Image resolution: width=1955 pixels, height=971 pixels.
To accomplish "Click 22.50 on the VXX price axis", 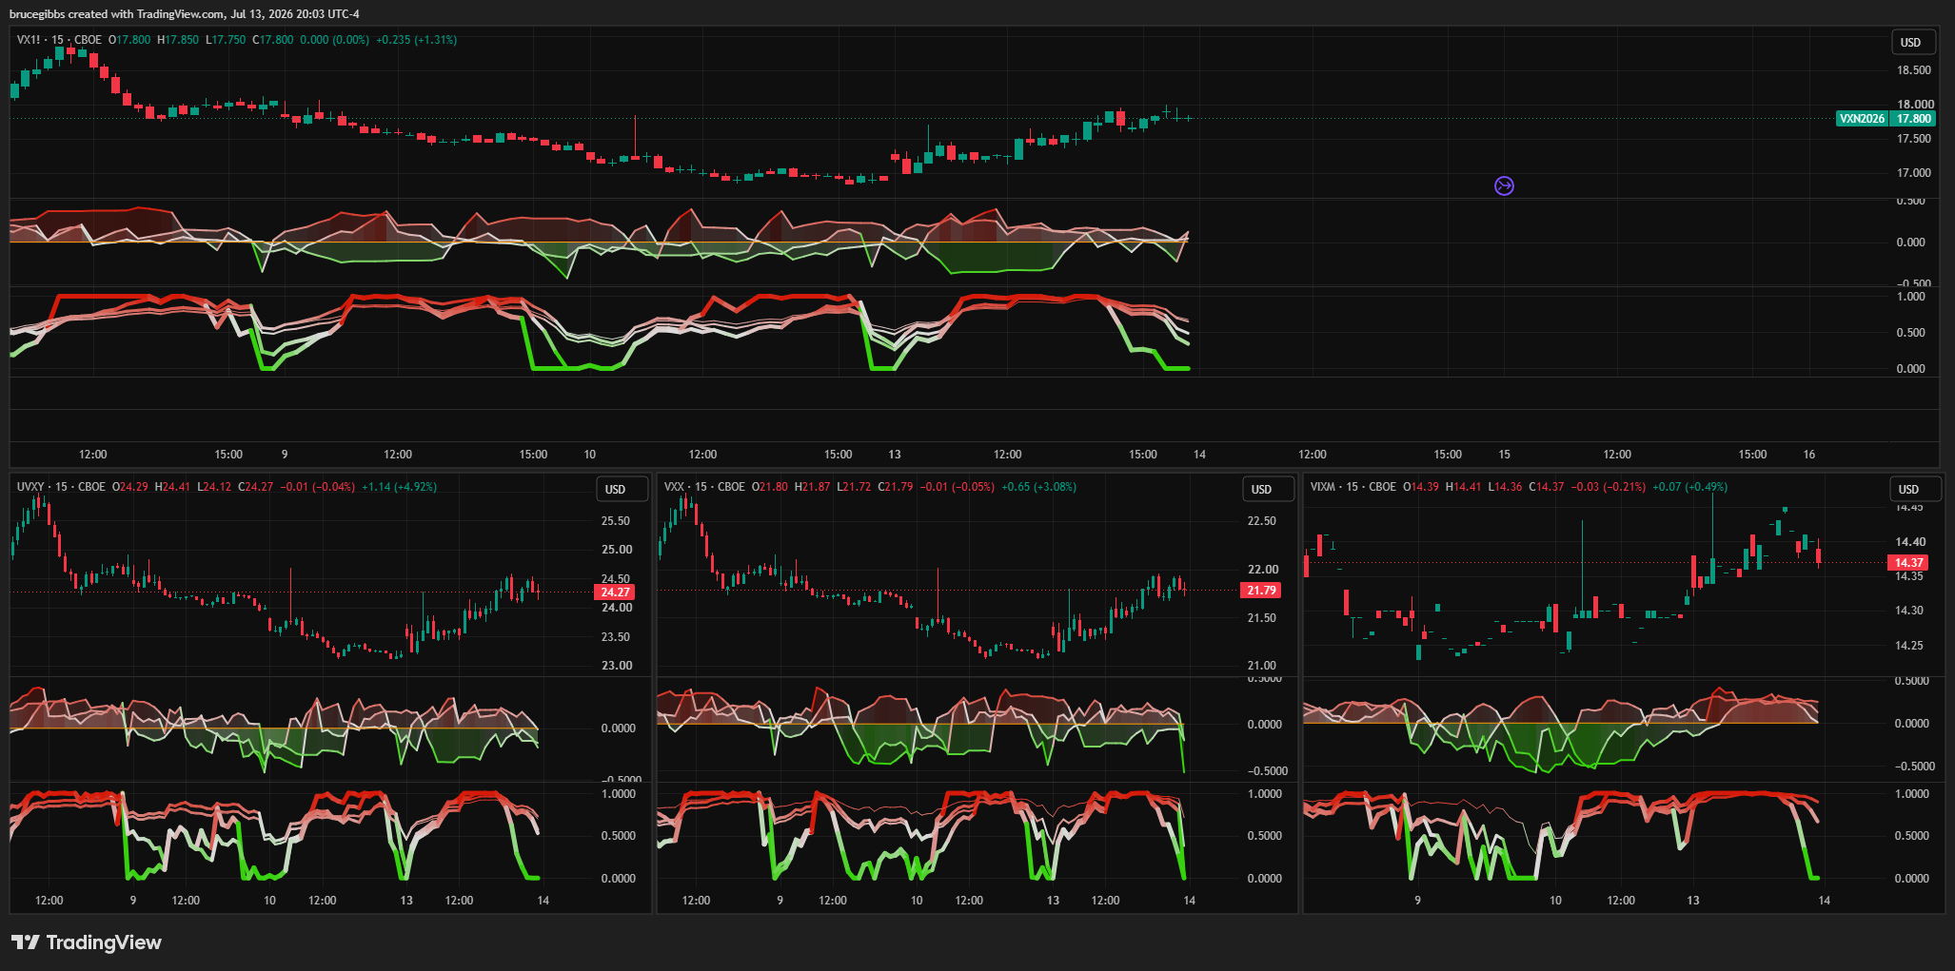I will coord(1262,521).
